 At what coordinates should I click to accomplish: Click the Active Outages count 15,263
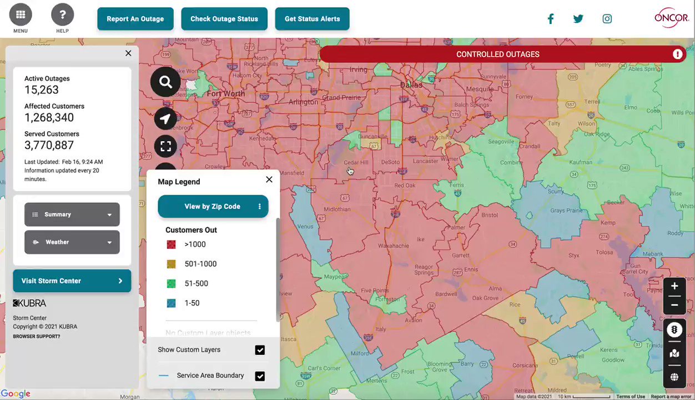tap(42, 90)
